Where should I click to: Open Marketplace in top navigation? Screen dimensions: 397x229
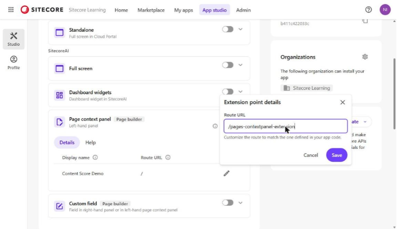click(151, 10)
